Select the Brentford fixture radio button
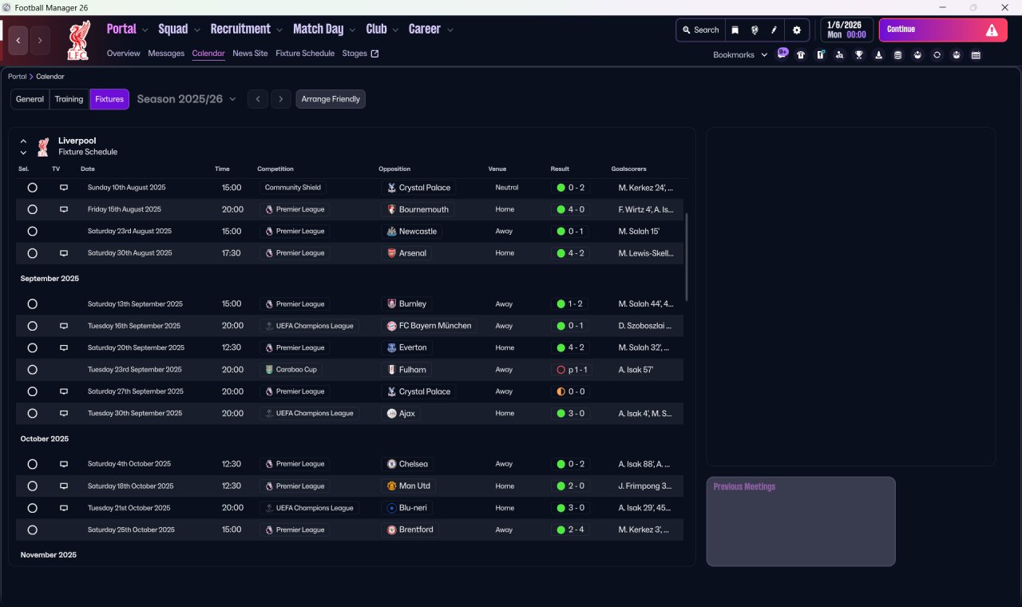The image size is (1022, 607). coord(32,530)
